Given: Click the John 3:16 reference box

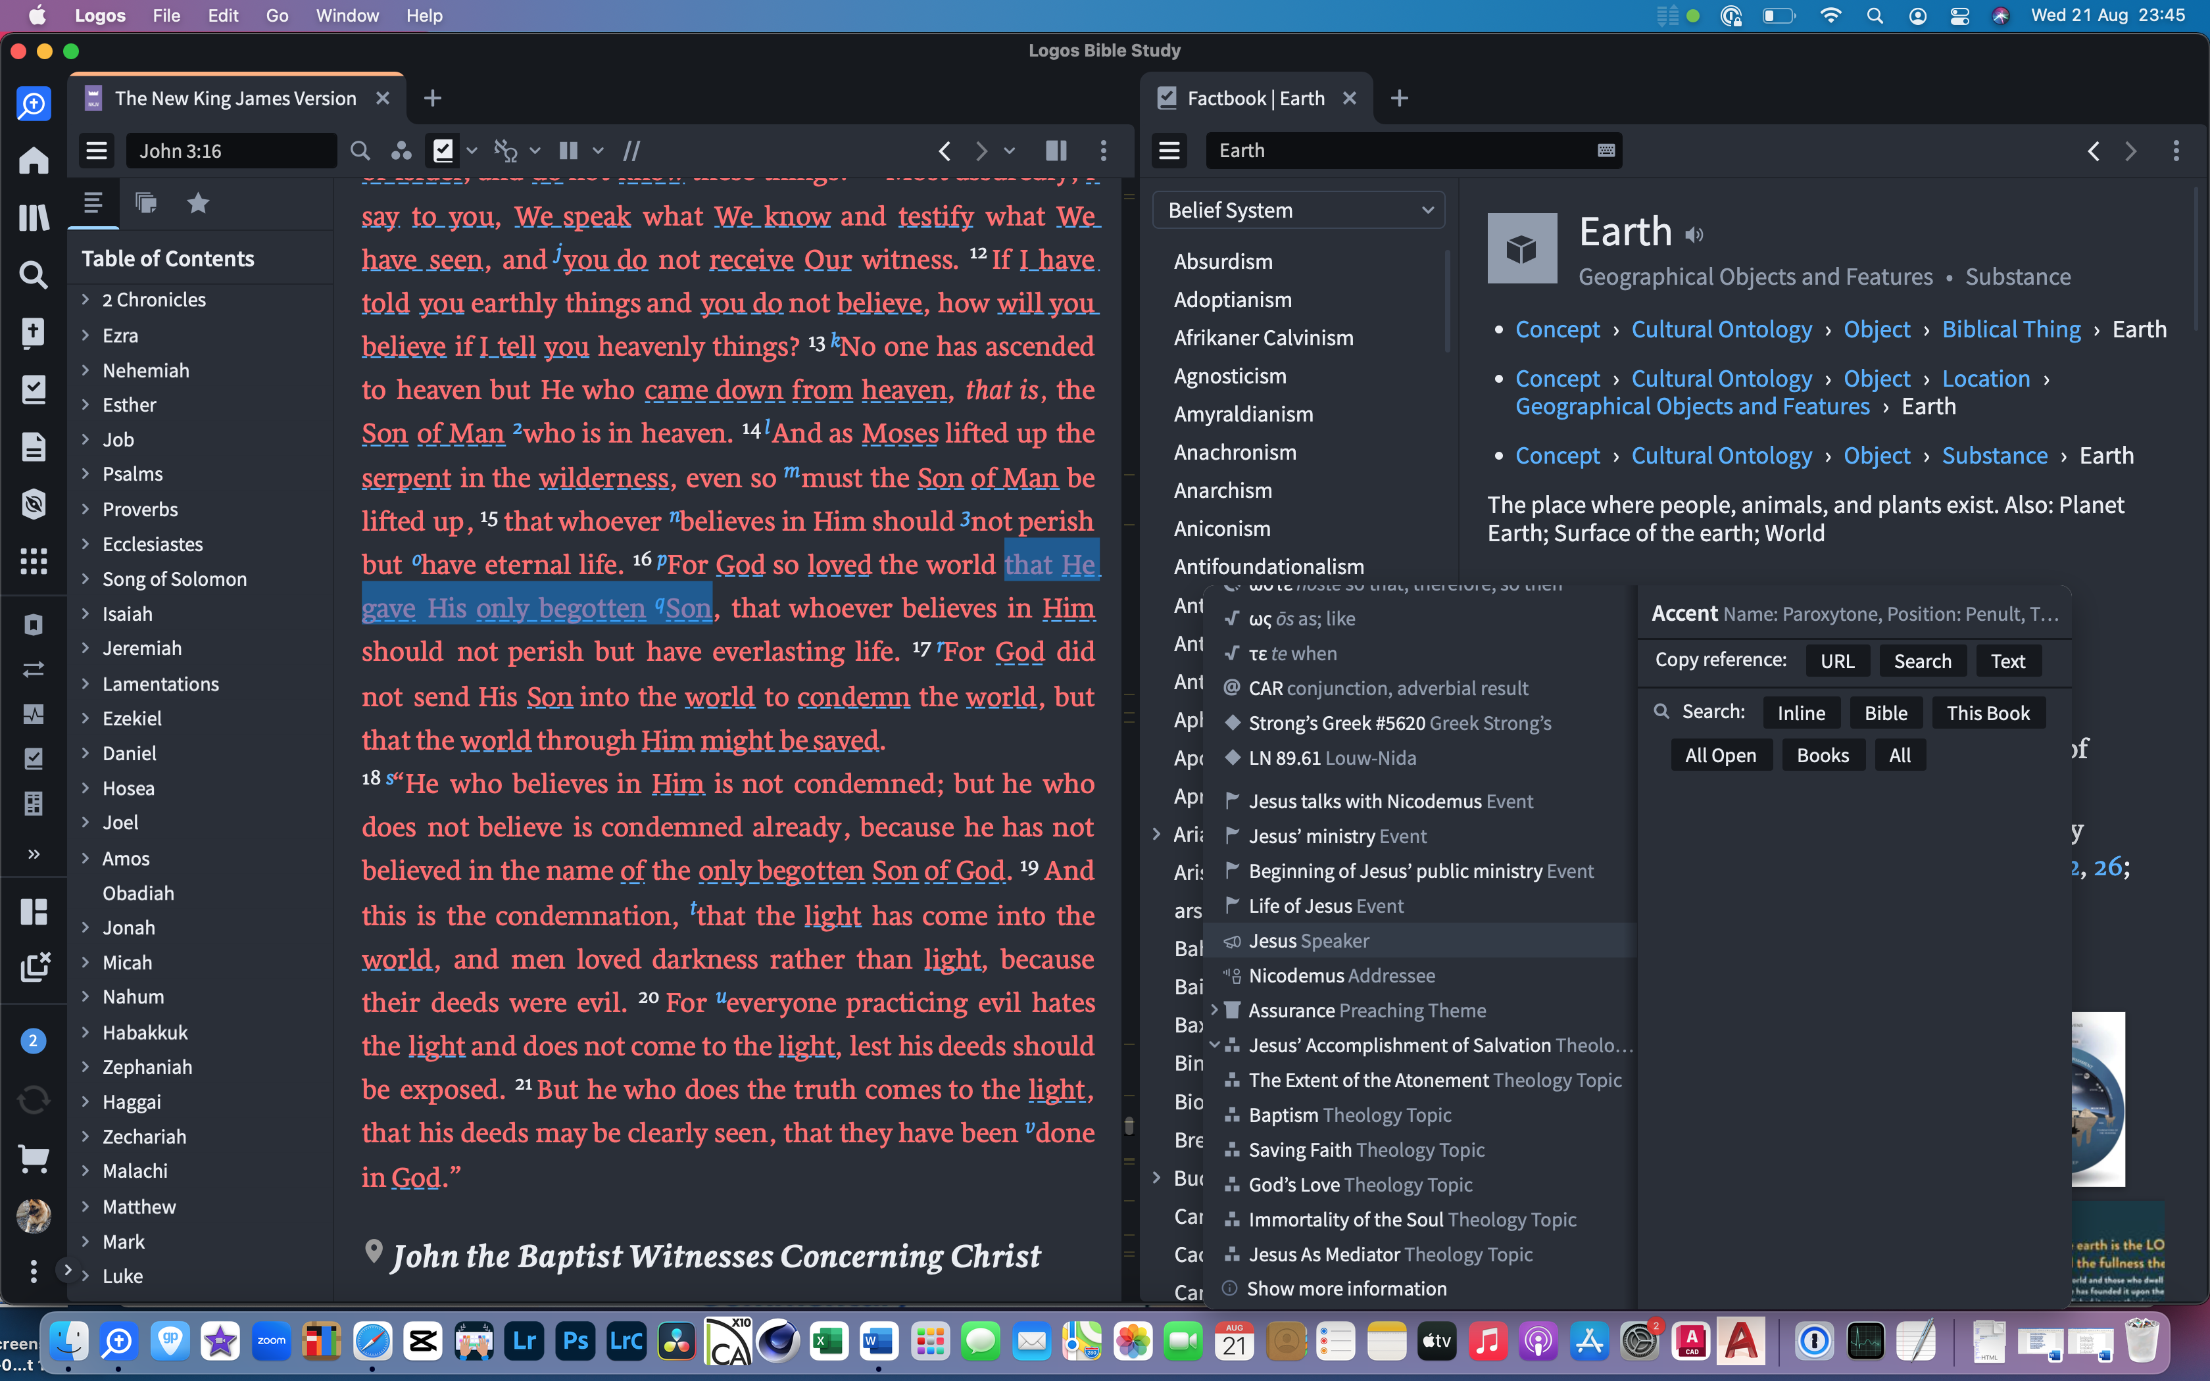Looking at the screenshot, I should point(231,151).
